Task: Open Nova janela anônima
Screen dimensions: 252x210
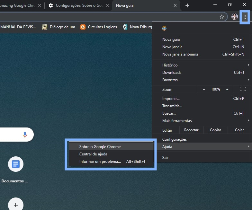Action: (202, 54)
